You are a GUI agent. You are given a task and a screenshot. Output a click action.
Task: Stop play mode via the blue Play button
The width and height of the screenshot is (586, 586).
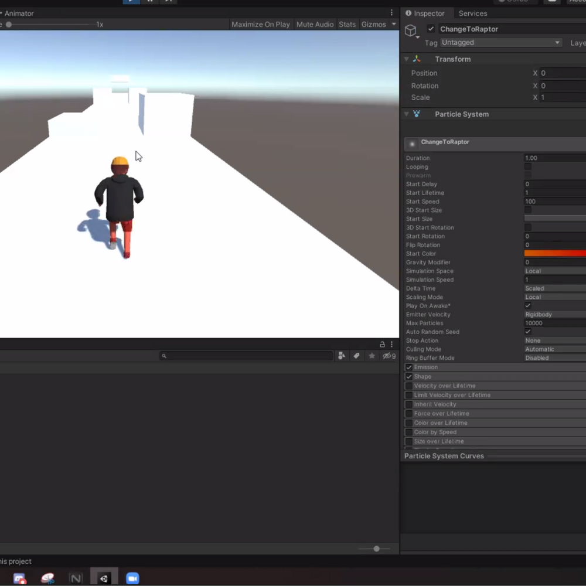click(131, 2)
